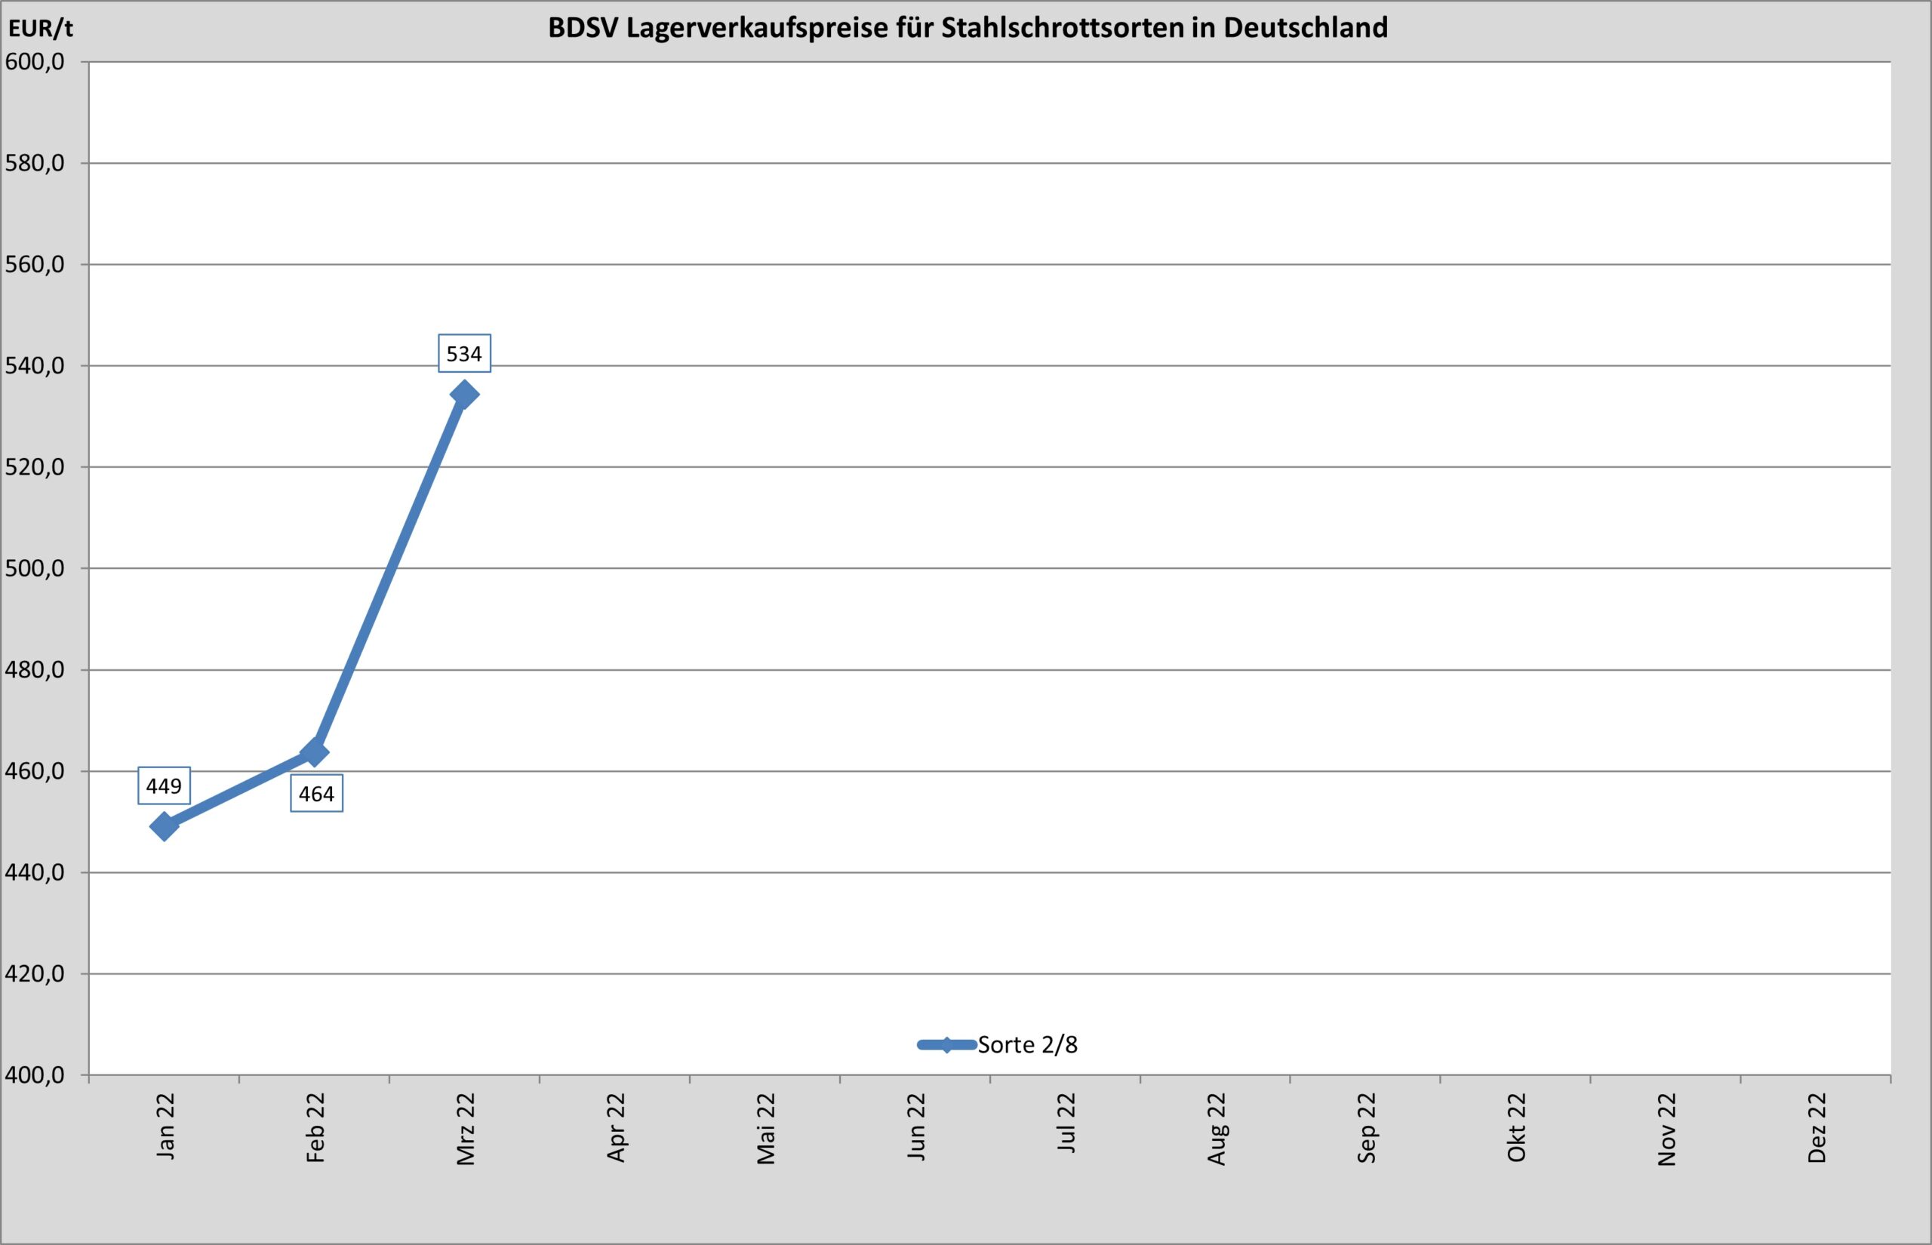The image size is (1932, 1245).
Task: Select the Jan 22 data point marker
Action: click(x=164, y=826)
